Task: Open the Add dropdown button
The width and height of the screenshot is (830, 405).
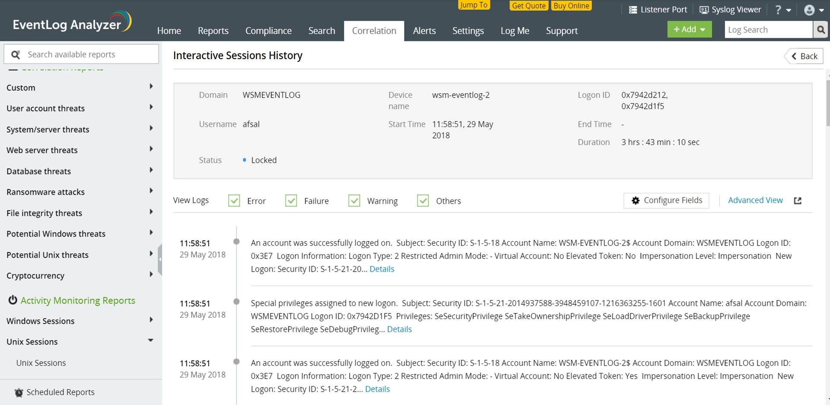Action: [x=689, y=29]
